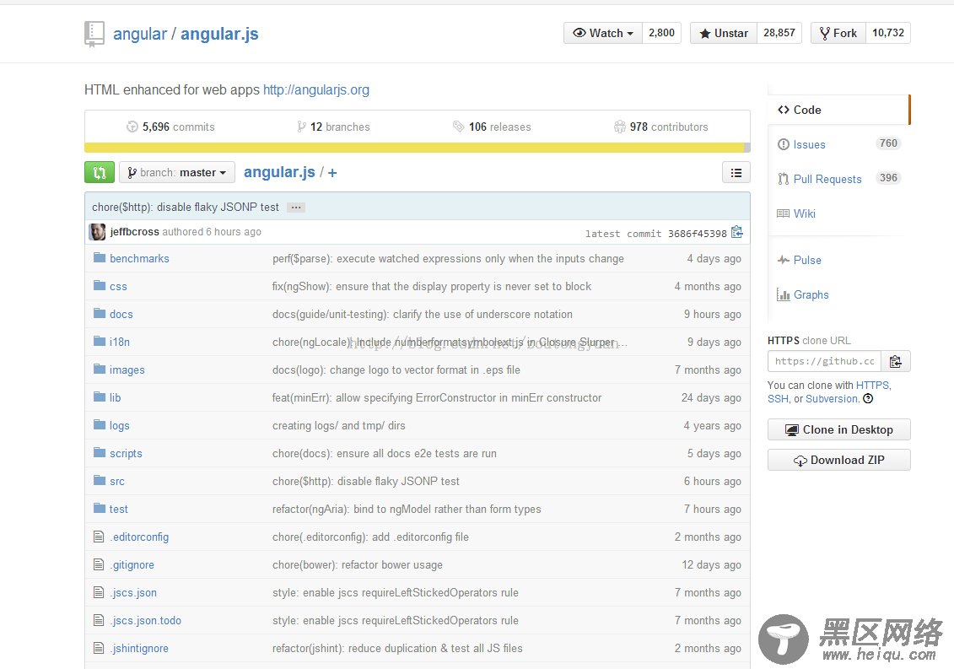This screenshot has width=954, height=669.
Task: Open jeffbcross author profile link
Action: [x=134, y=232]
